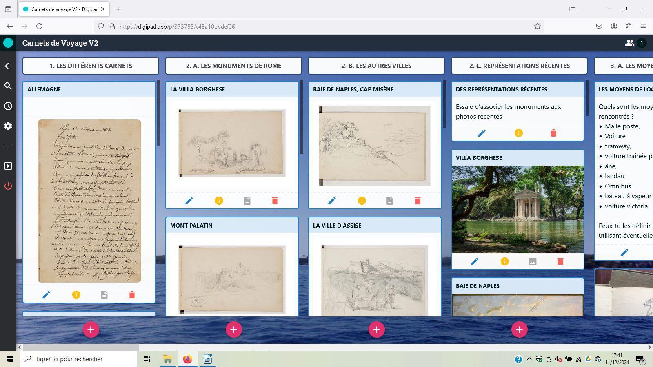Select column header 1. Les différents carnets

(91, 66)
